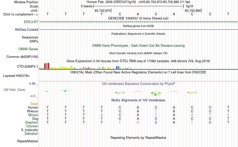Click the orange Gaps row label

click(34, 104)
